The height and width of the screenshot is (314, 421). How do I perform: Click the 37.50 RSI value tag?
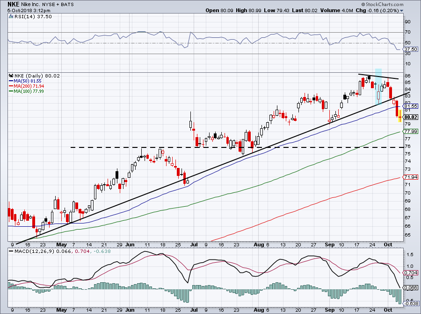pyautogui.click(x=411, y=49)
